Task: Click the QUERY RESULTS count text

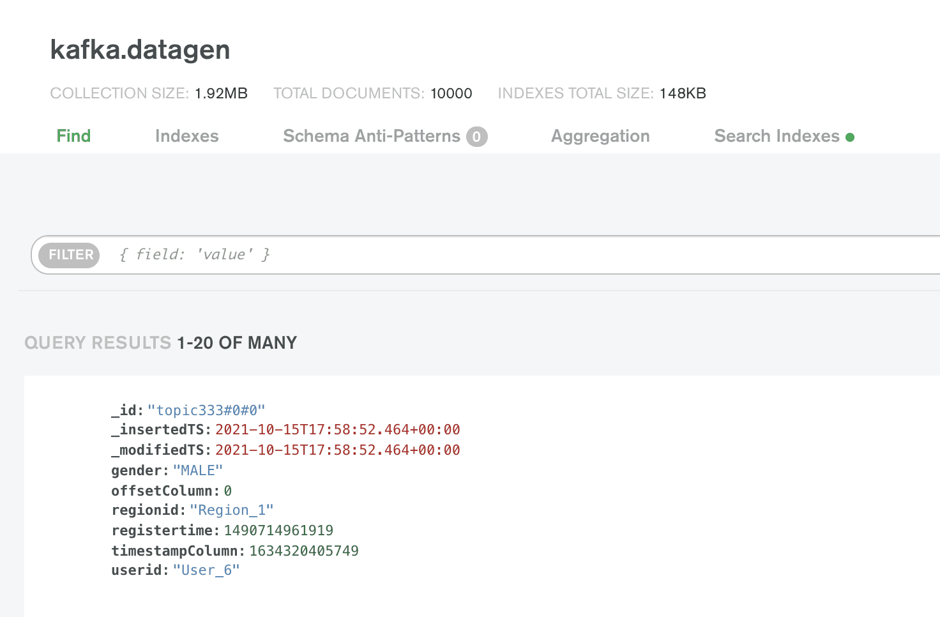Action: (x=237, y=342)
